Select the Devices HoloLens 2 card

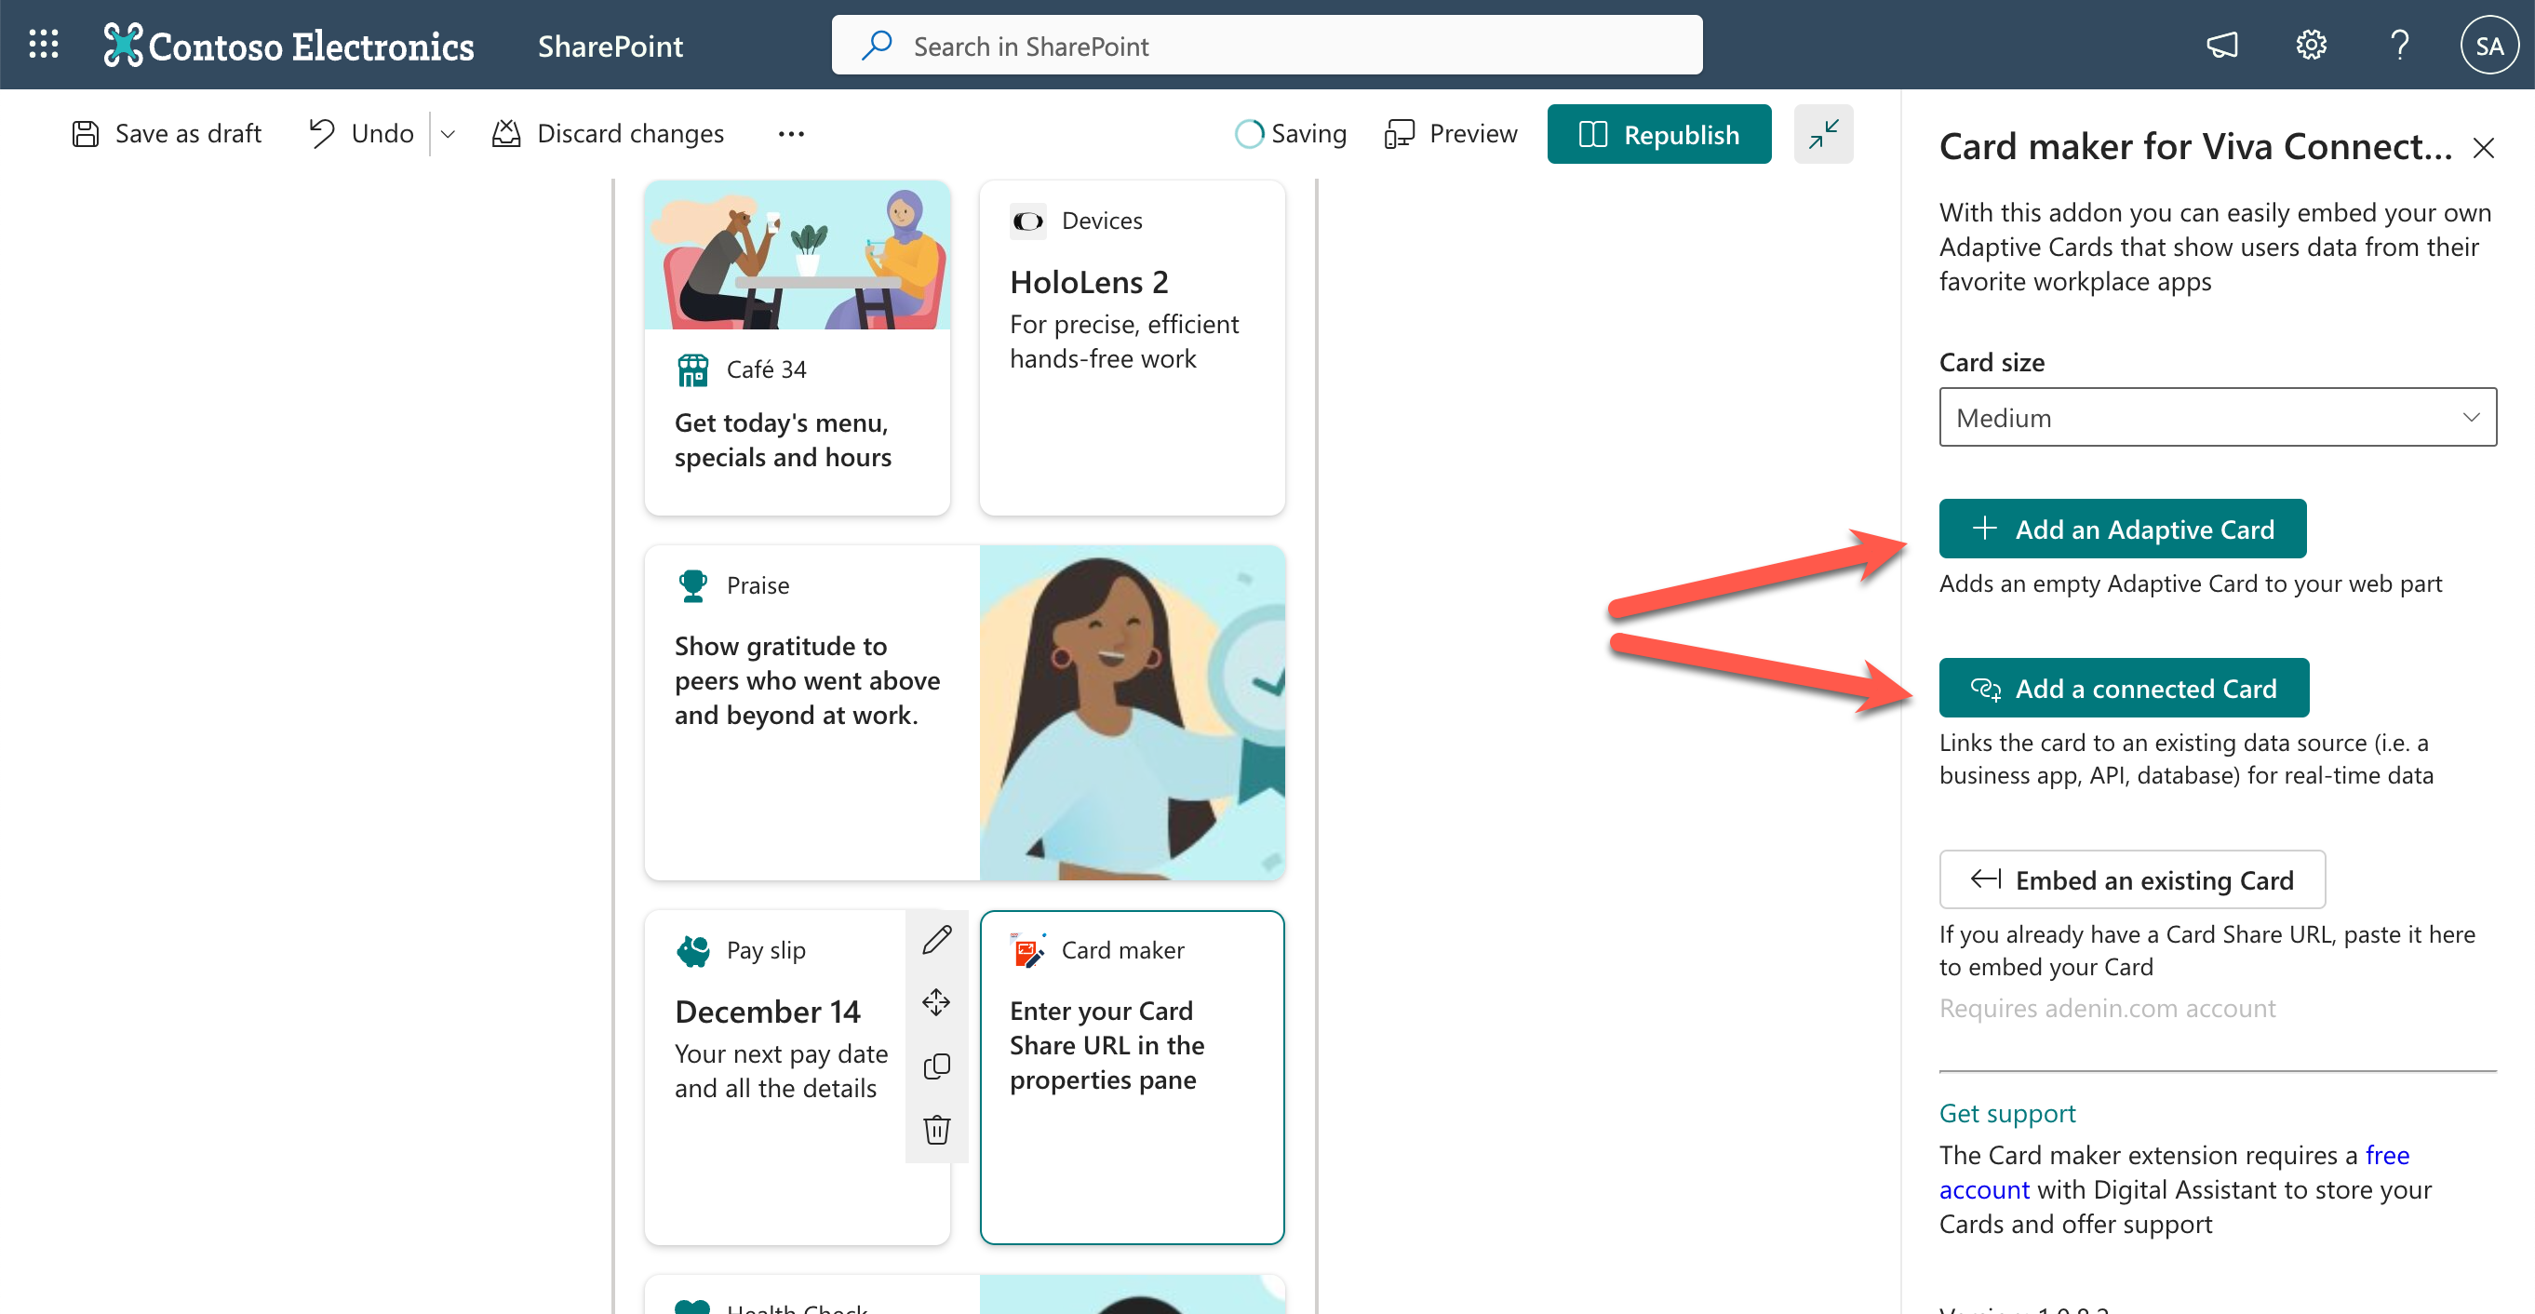click(x=1132, y=347)
